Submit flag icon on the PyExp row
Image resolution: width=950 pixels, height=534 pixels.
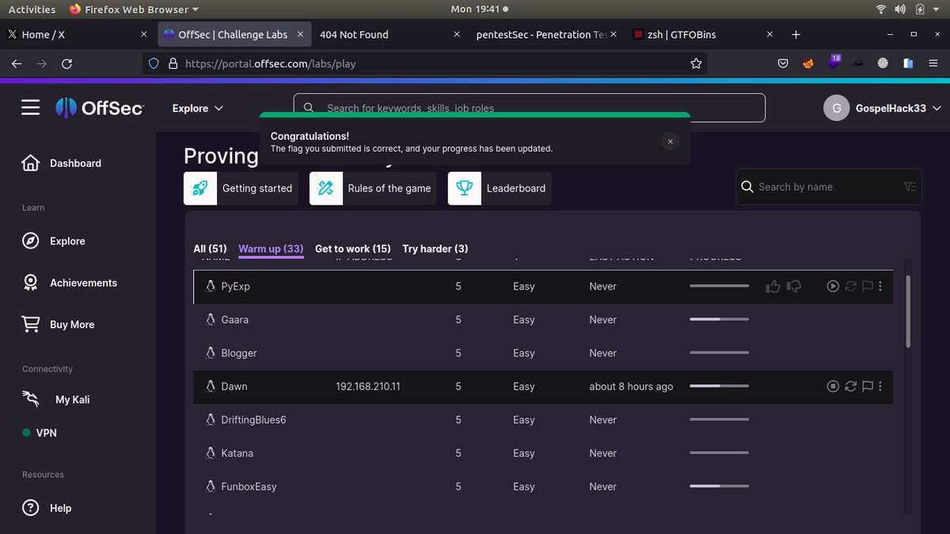[868, 286]
